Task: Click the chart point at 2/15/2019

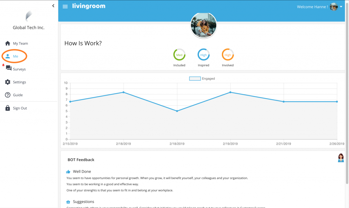Action: tap(70, 102)
